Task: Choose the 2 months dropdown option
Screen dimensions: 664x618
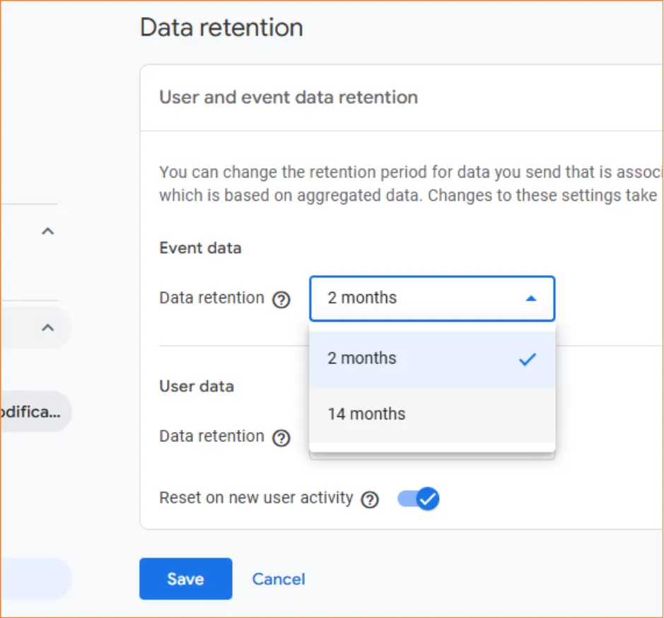Action: [361, 358]
